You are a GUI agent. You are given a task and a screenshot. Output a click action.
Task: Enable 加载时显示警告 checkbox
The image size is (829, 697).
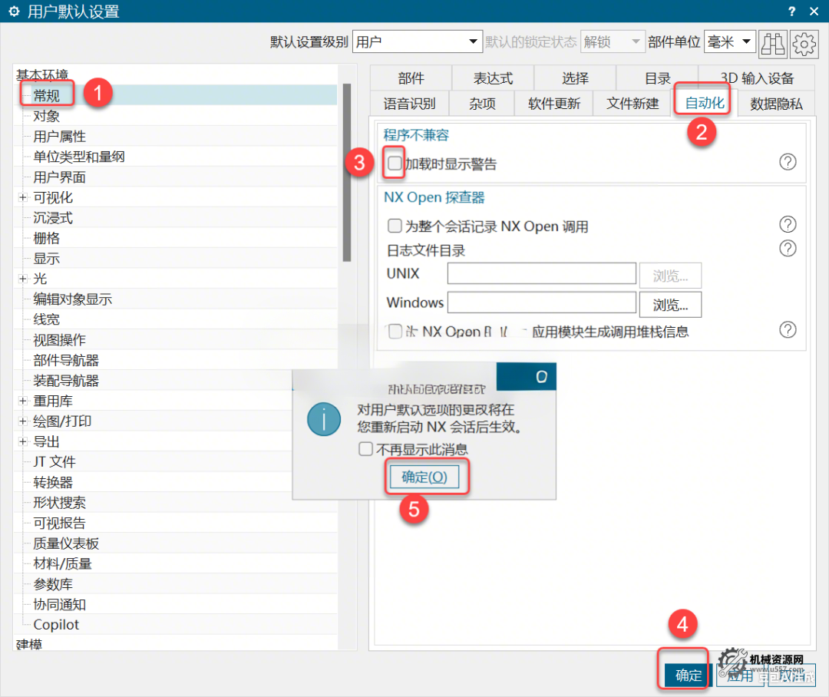point(394,163)
